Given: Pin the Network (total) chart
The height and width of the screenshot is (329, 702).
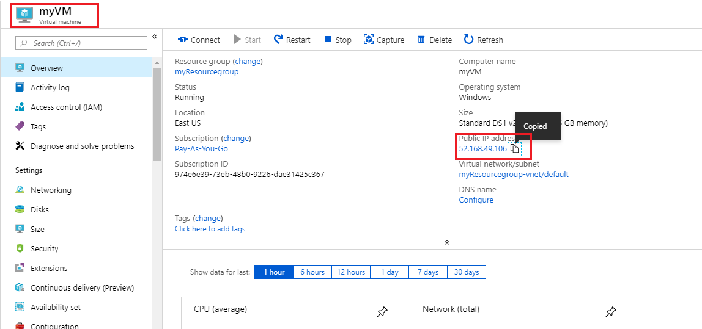Looking at the screenshot, I should [x=610, y=312].
